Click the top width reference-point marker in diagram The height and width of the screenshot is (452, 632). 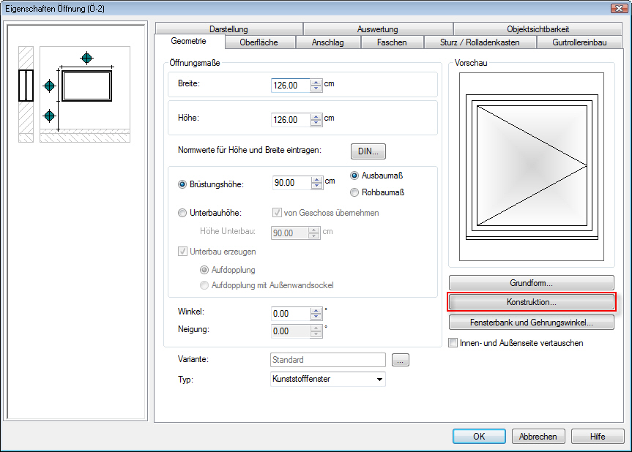point(86,58)
